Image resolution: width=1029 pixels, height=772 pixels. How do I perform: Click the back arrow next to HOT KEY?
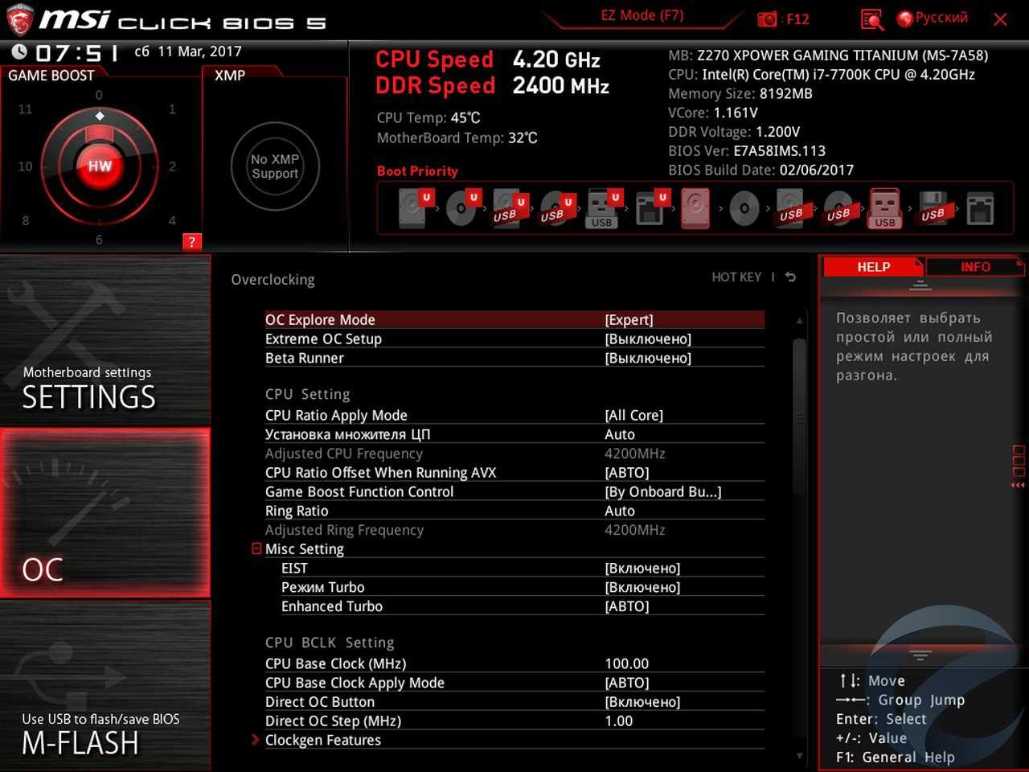(791, 277)
